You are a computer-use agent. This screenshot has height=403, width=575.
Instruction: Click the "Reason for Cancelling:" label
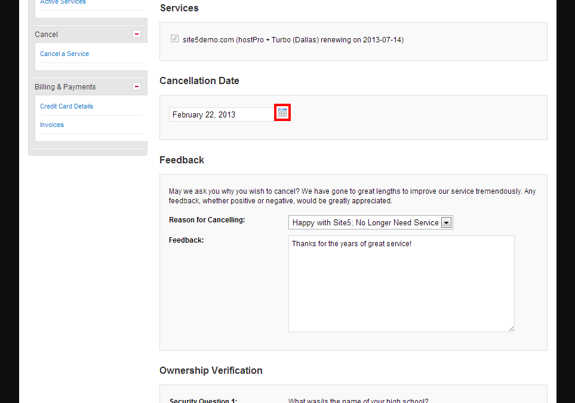point(207,220)
